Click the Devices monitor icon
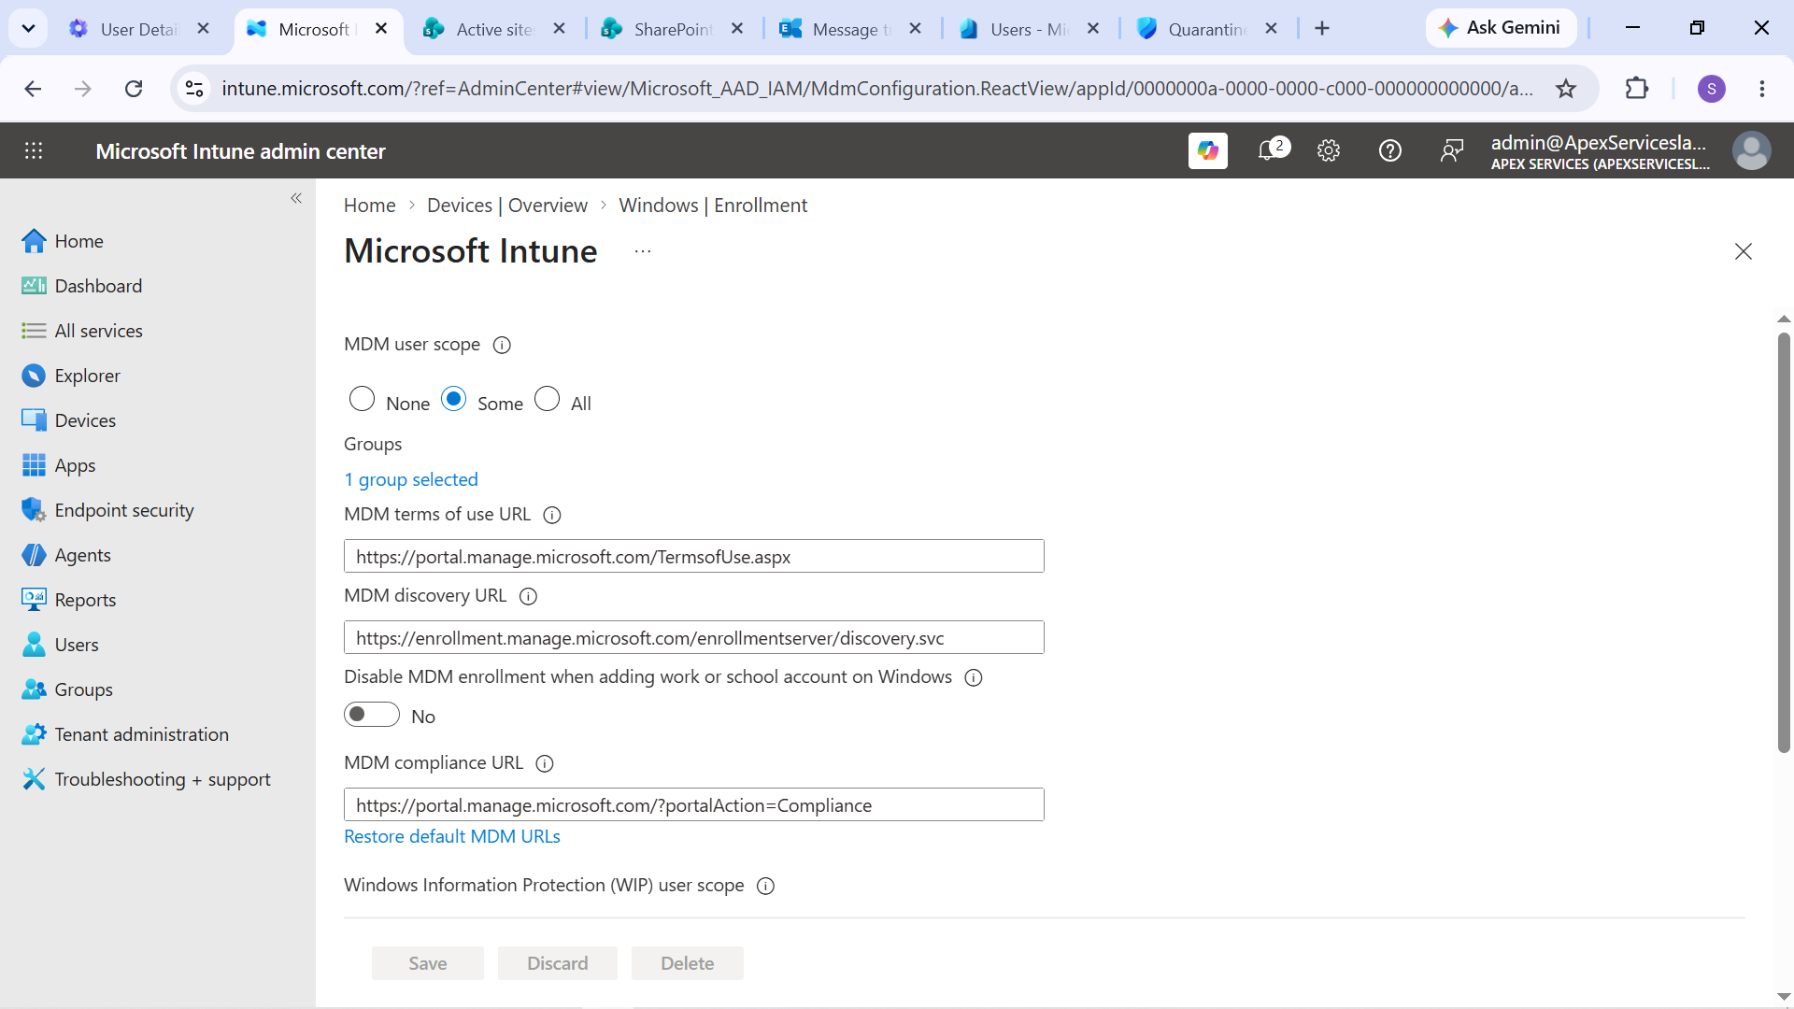 click(34, 420)
